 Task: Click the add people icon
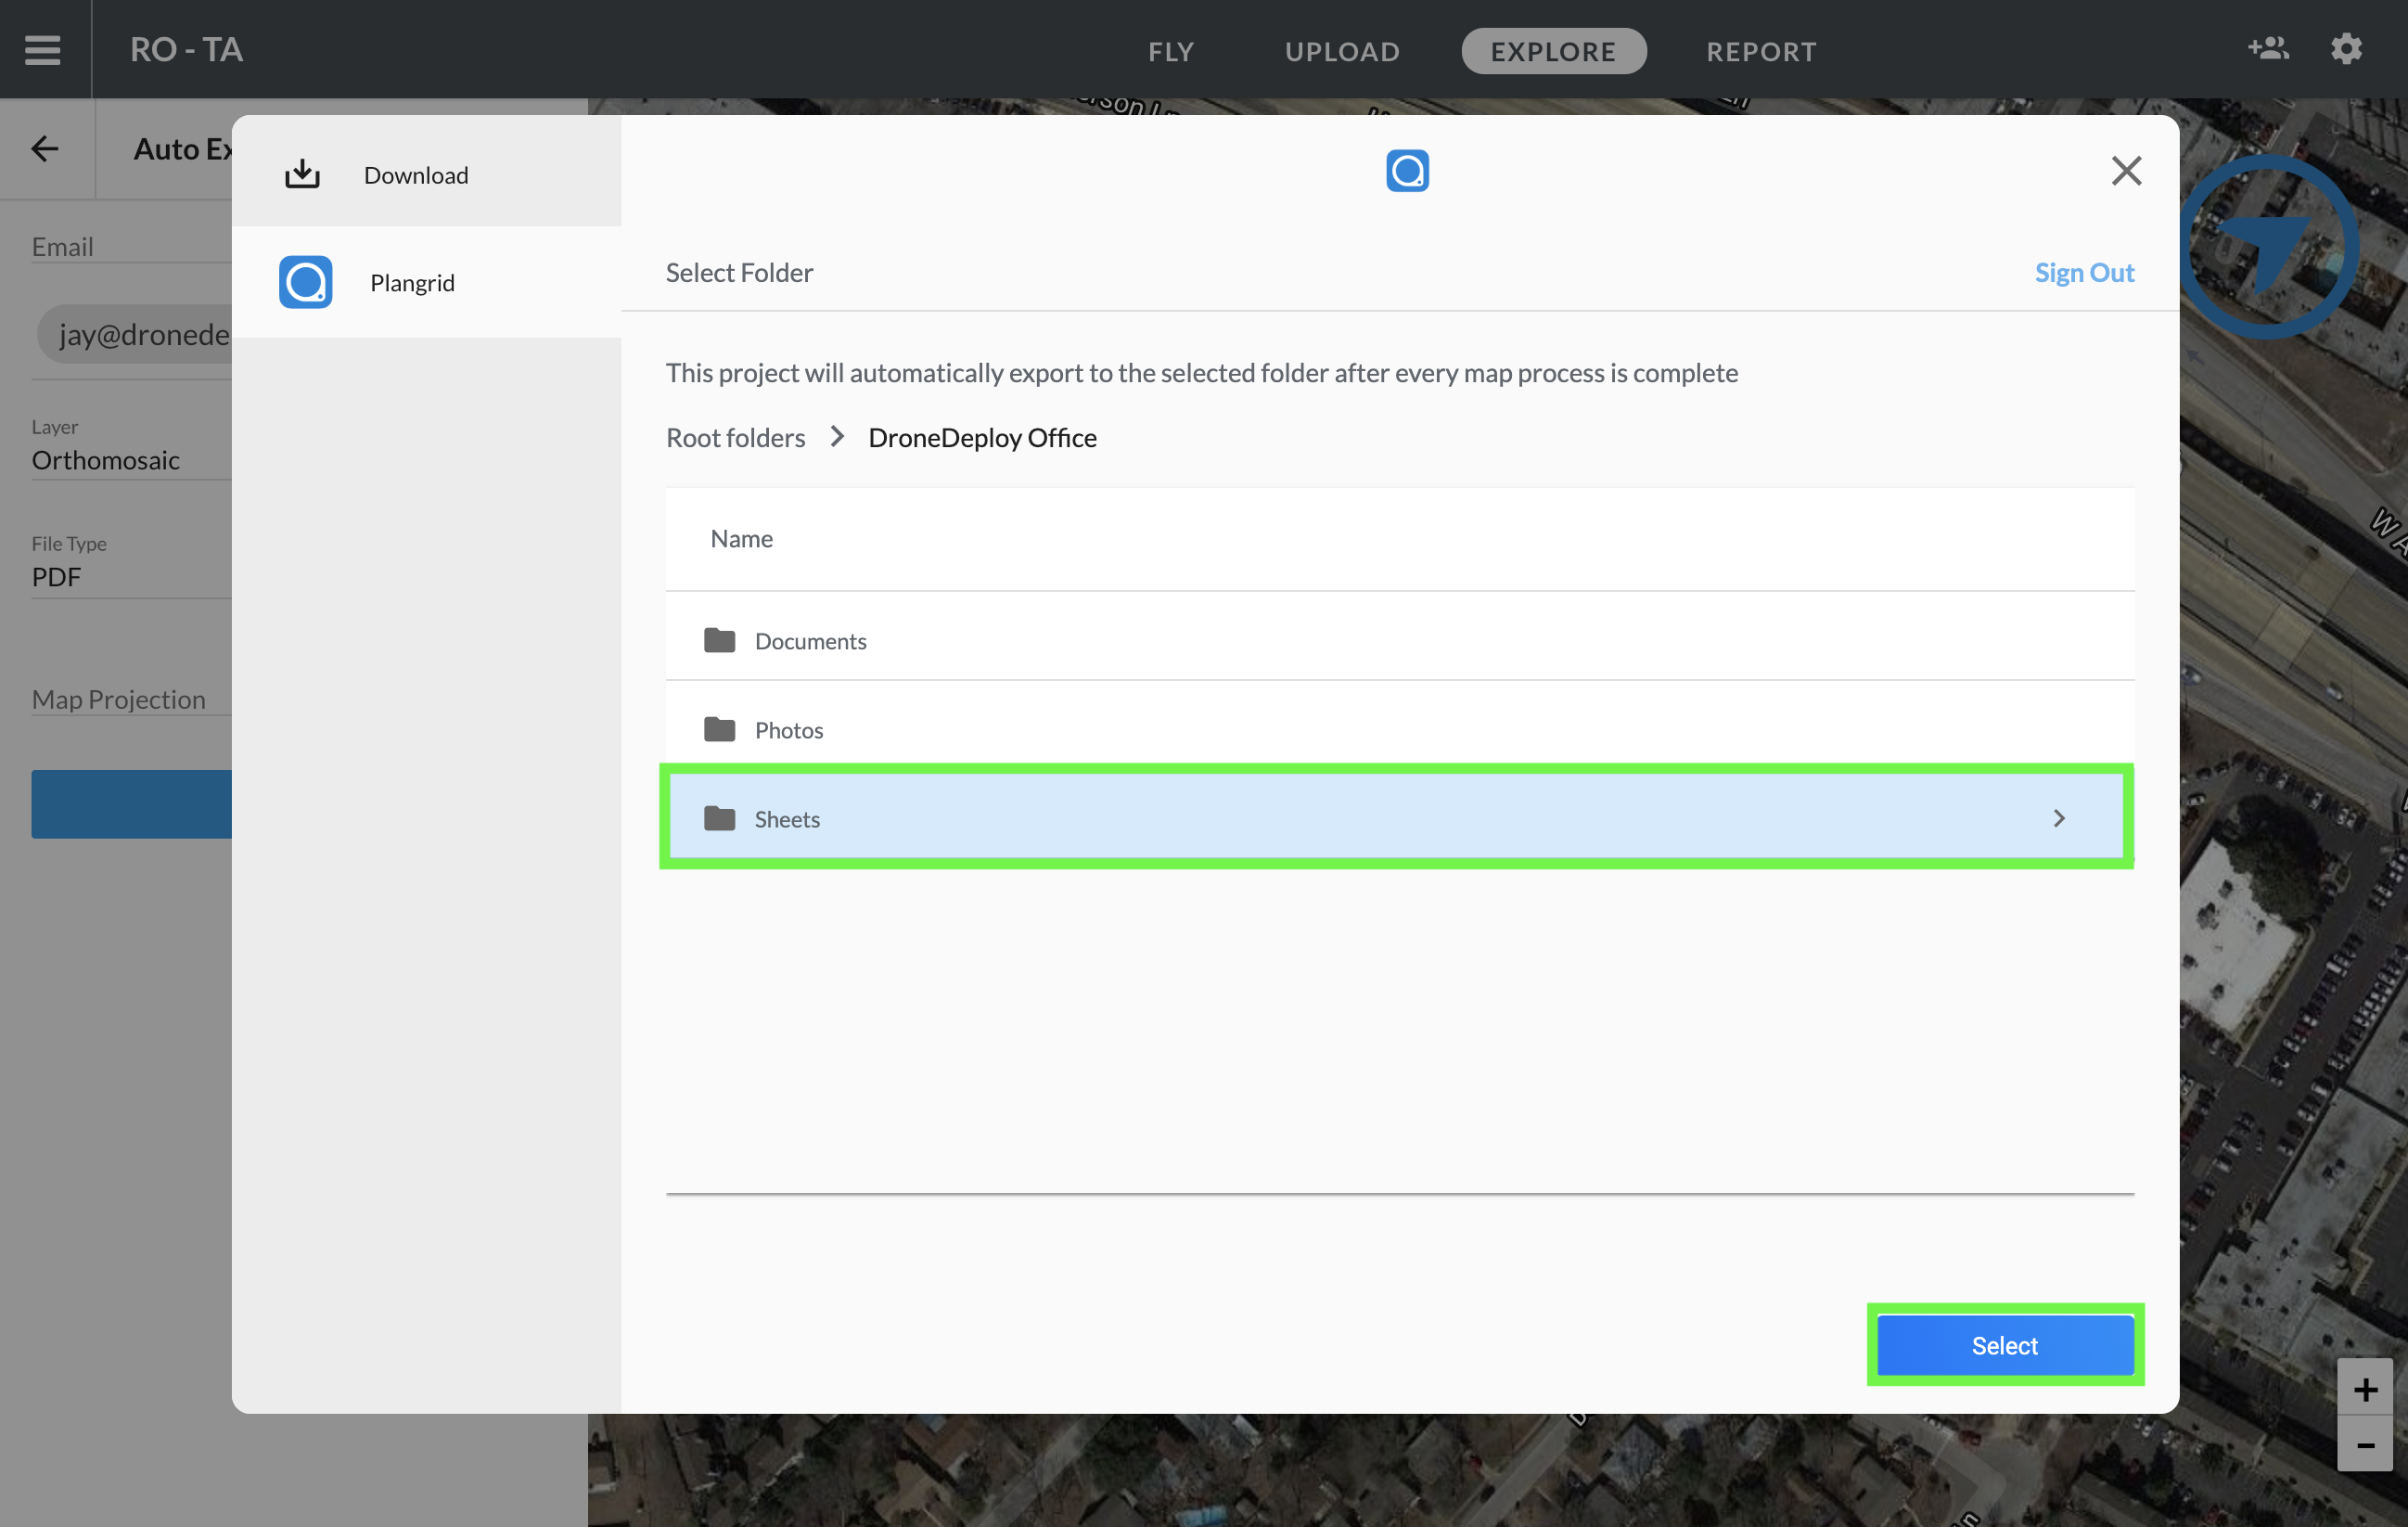pyautogui.click(x=2267, y=48)
